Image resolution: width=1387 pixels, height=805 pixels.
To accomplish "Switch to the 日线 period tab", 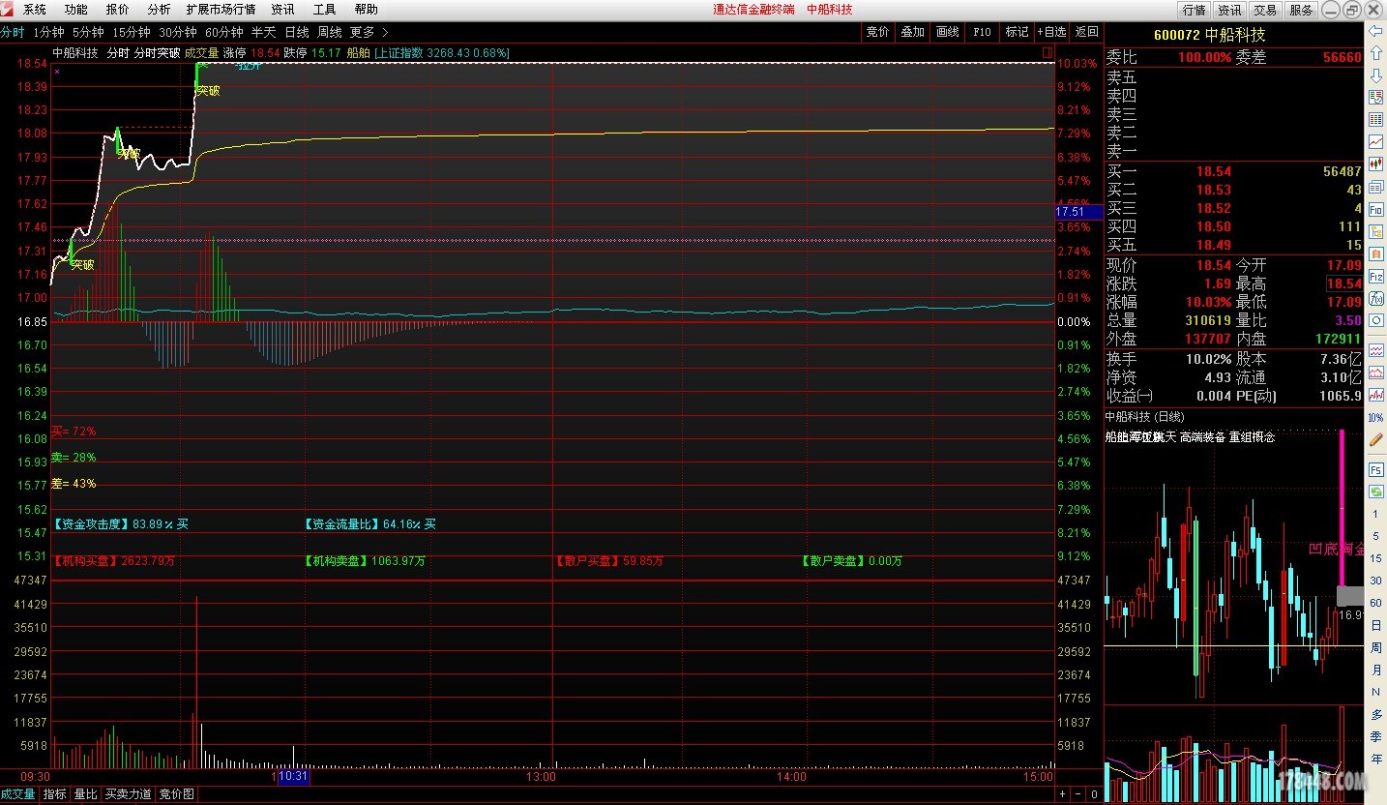I will [x=297, y=32].
